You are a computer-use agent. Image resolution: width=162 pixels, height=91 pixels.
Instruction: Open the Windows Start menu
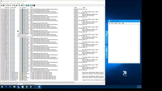pos(2,87)
